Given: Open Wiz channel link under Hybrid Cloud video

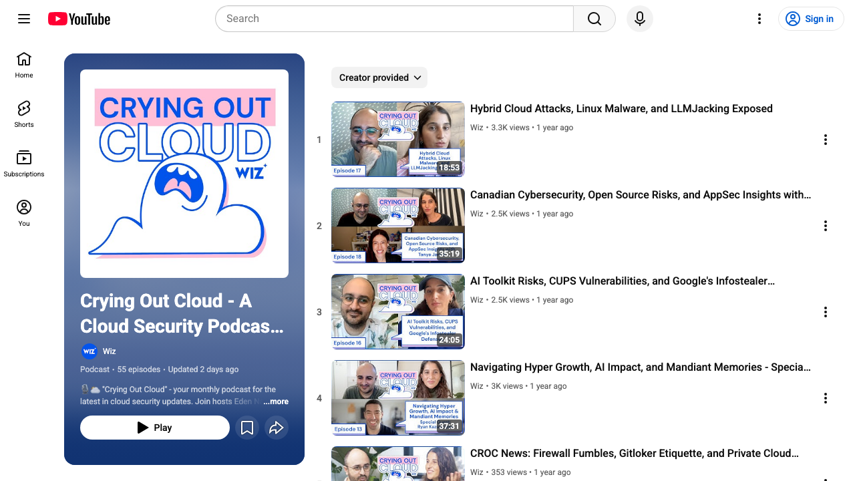Looking at the screenshot, I should (x=476, y=128).
